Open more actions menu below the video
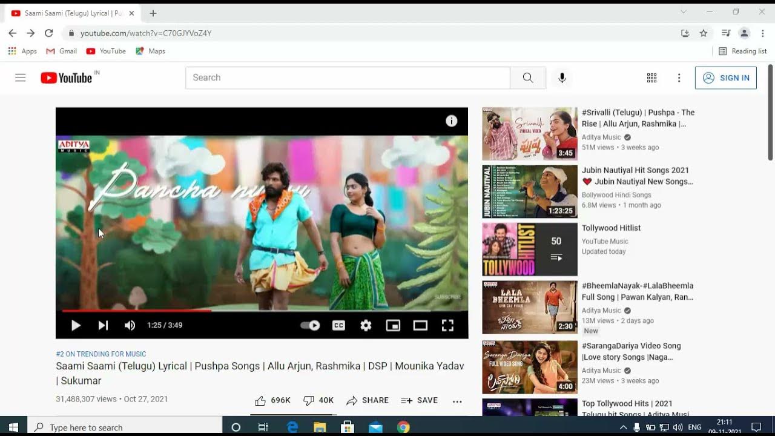 [457, 401]
